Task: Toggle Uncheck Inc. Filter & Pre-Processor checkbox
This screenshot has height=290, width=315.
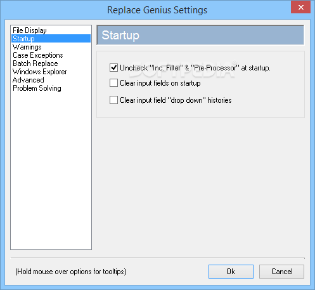Action: pos(113,68)
